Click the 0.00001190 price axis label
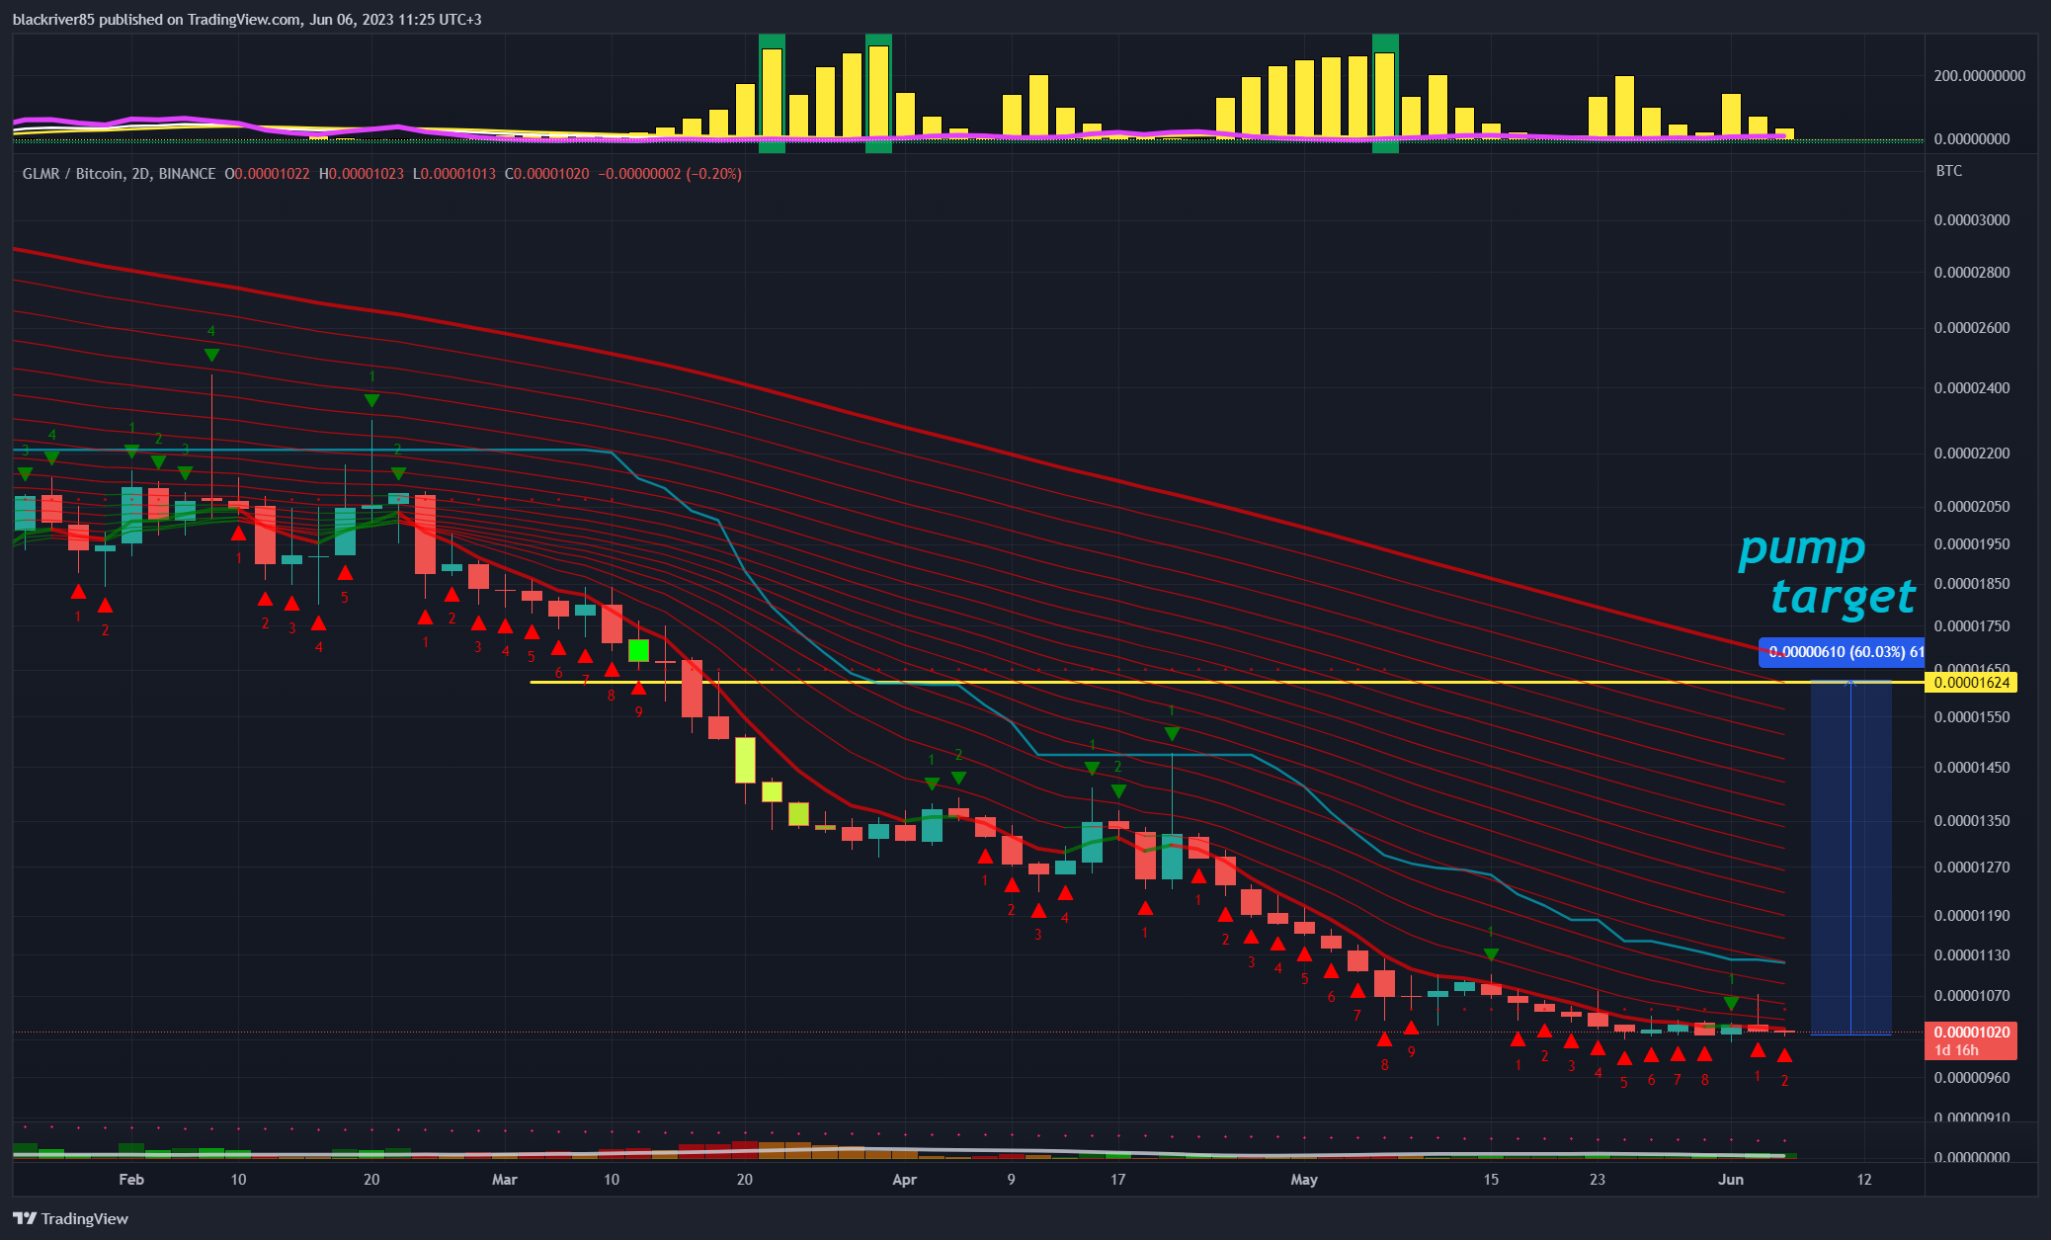The image size is (2051, 1240). 1971,916
